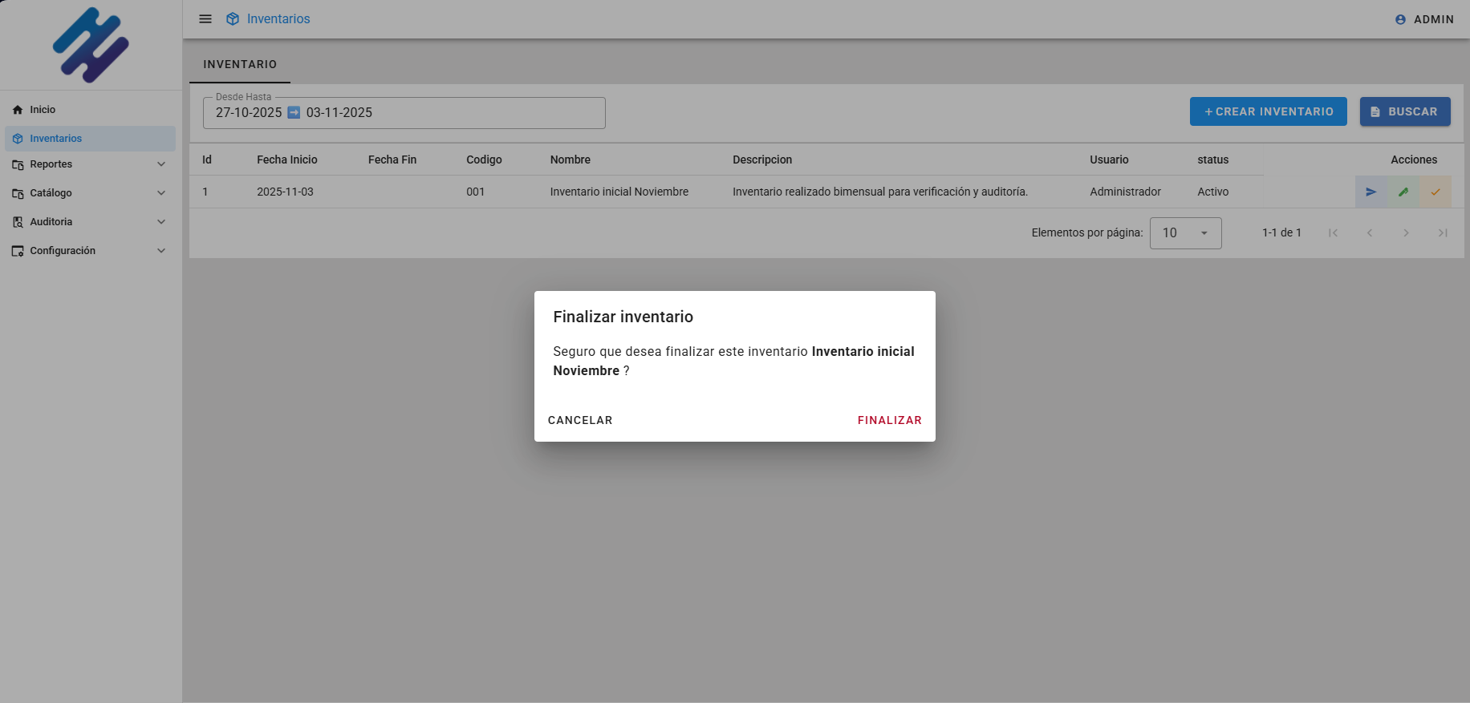Click the blue send arrow action icon

(1371, 192)
